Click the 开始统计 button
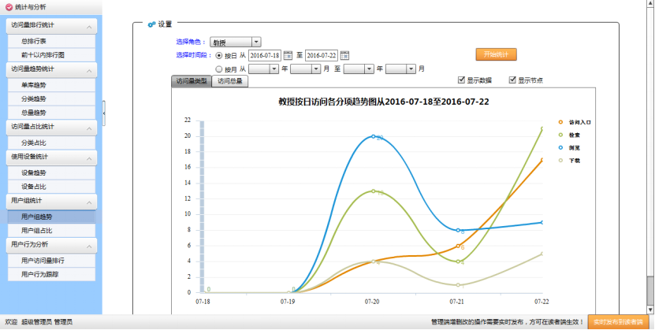Viewport: 655px width, 330px height. tap(496, 54)
